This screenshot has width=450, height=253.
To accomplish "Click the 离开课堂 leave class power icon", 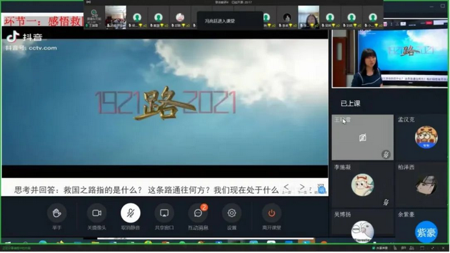I will 272,213.
